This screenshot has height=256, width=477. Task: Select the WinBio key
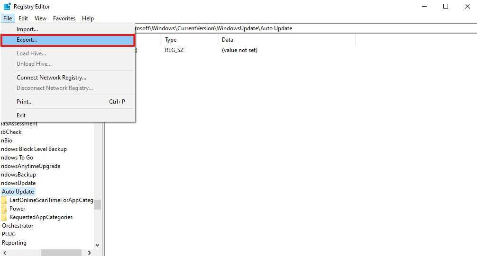pos(6,141)
